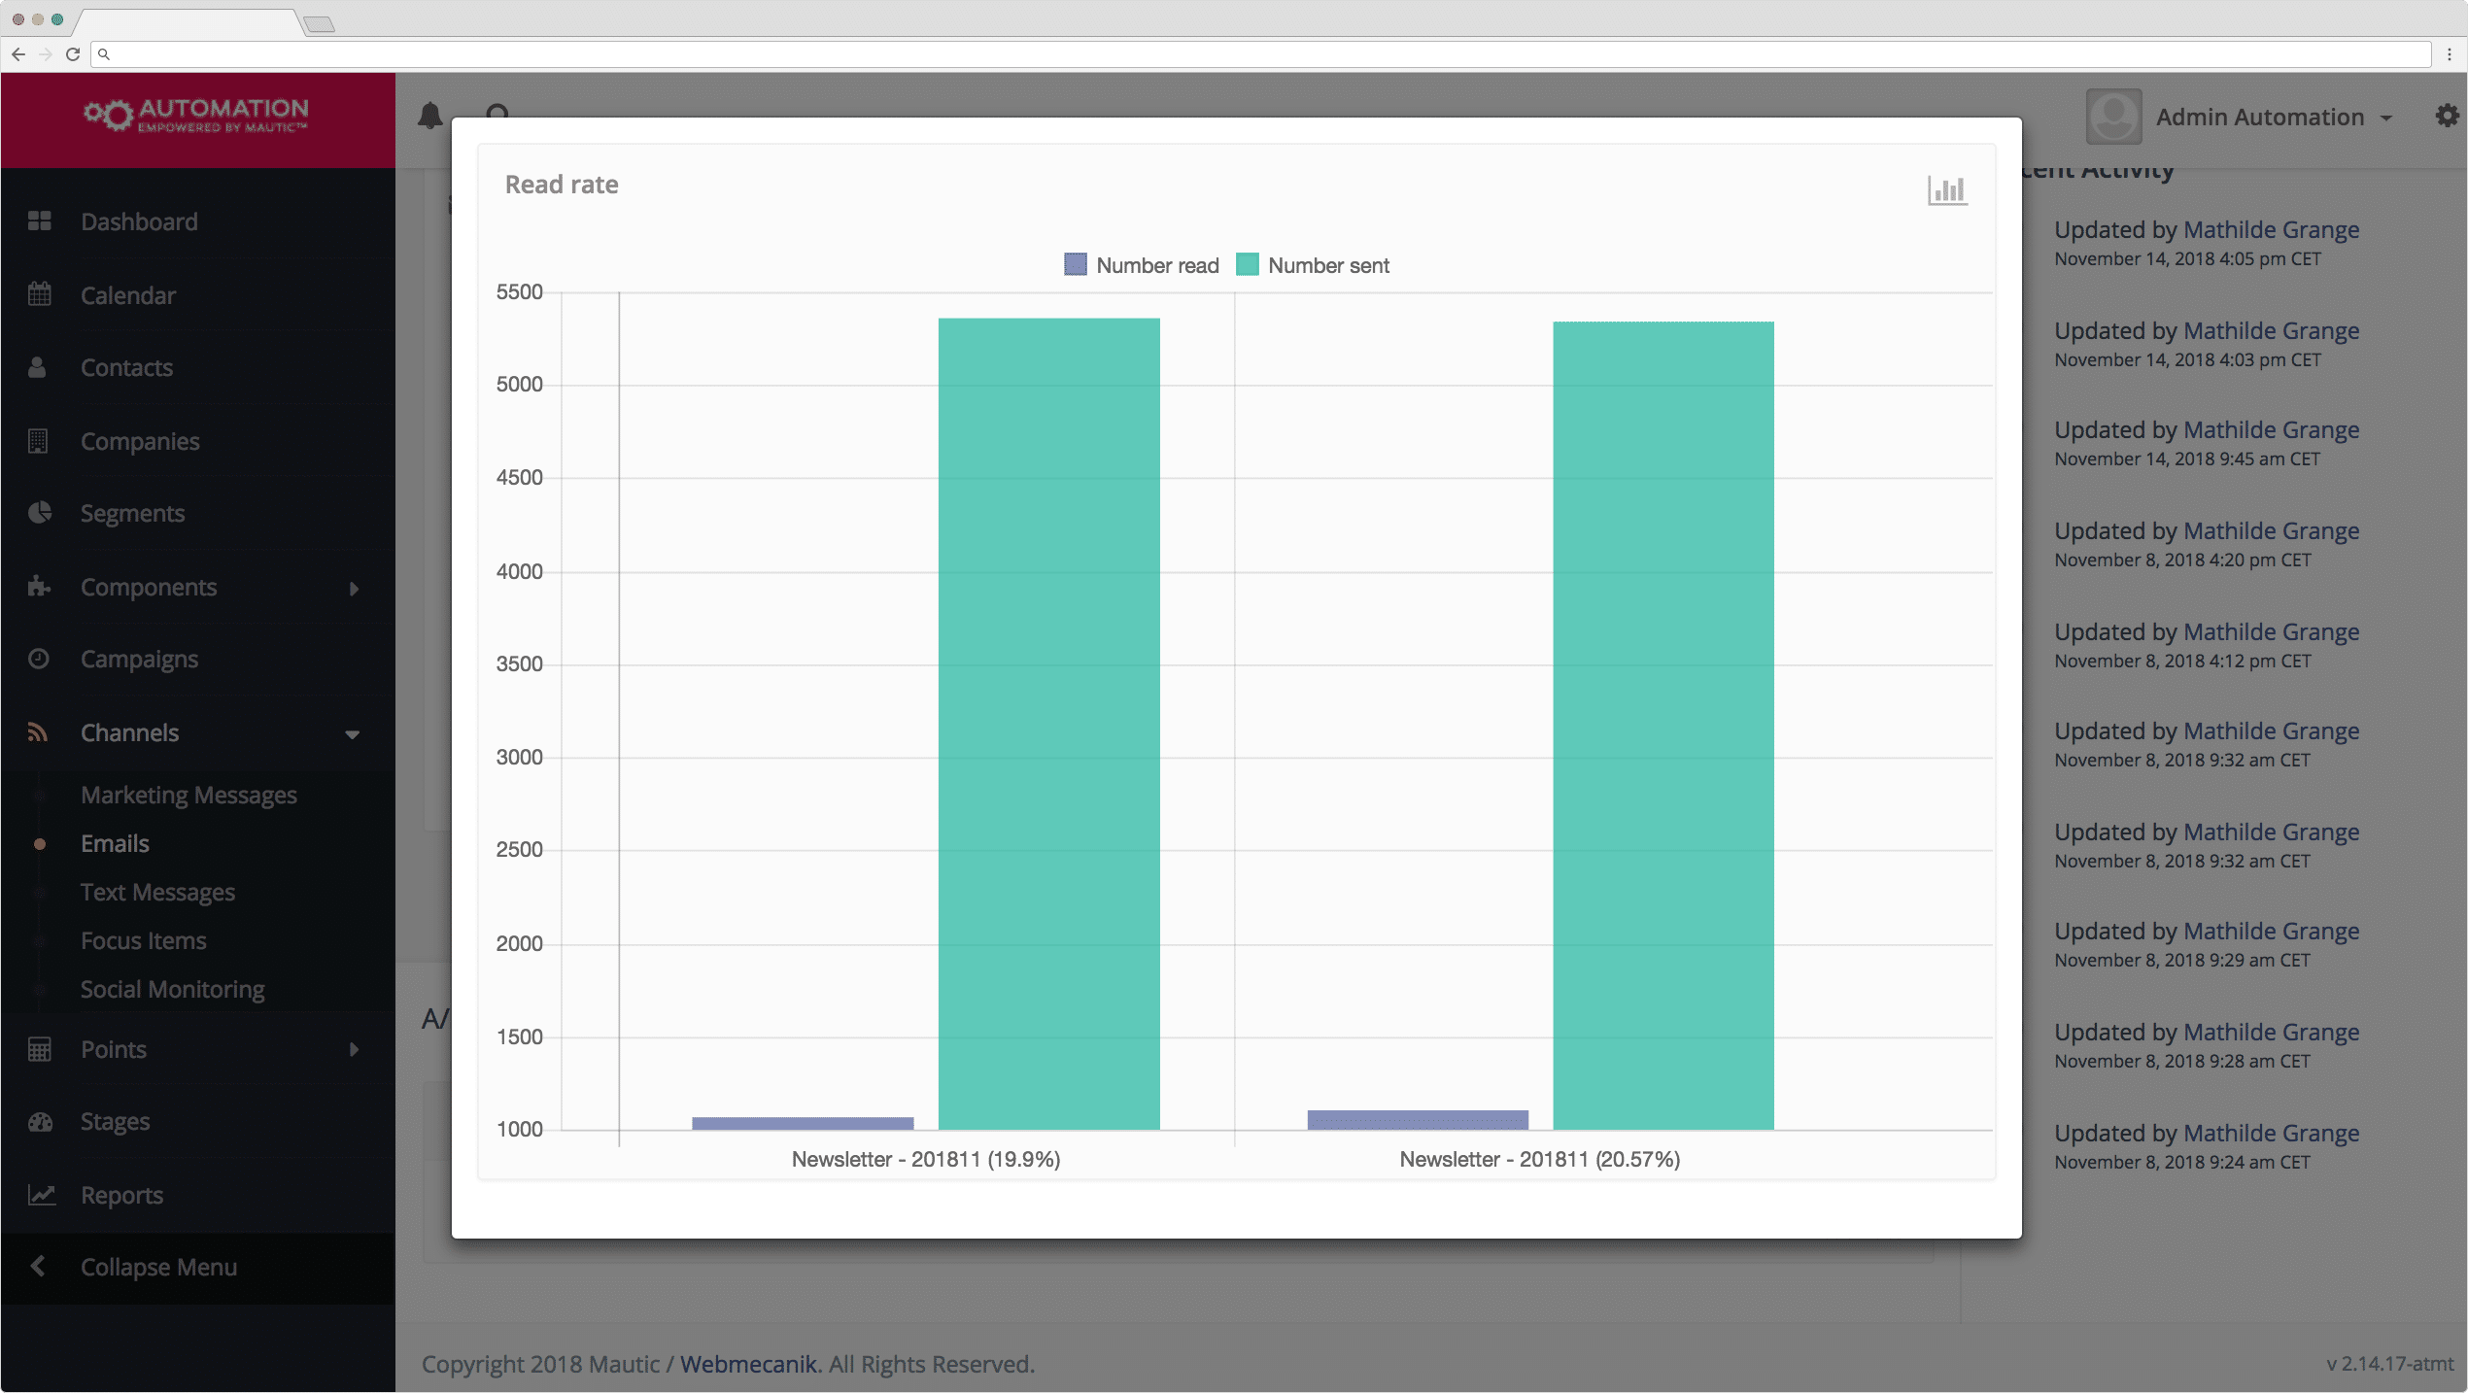
Task: Collapse the Channels submenu
Action: [x=352, y=733]
